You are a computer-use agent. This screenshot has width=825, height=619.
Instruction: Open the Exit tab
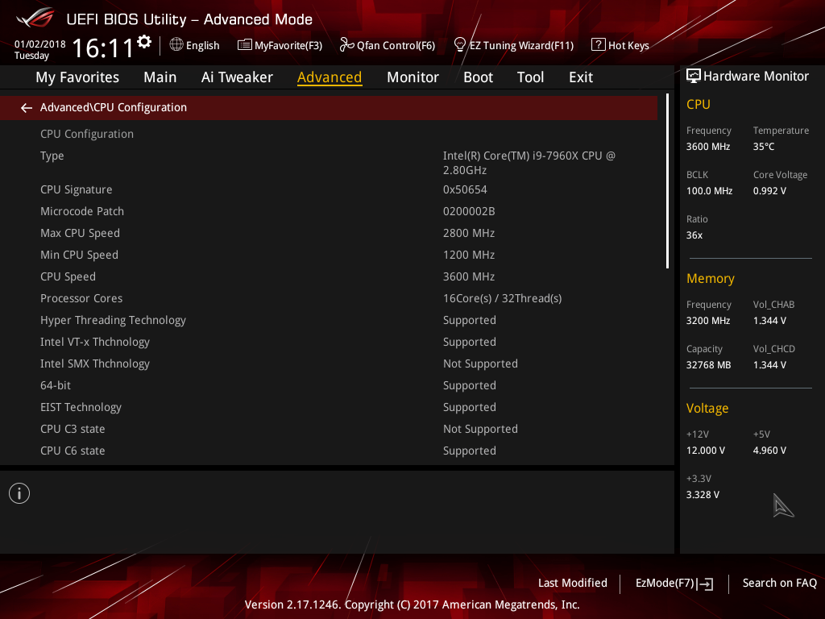click(581, 77)
